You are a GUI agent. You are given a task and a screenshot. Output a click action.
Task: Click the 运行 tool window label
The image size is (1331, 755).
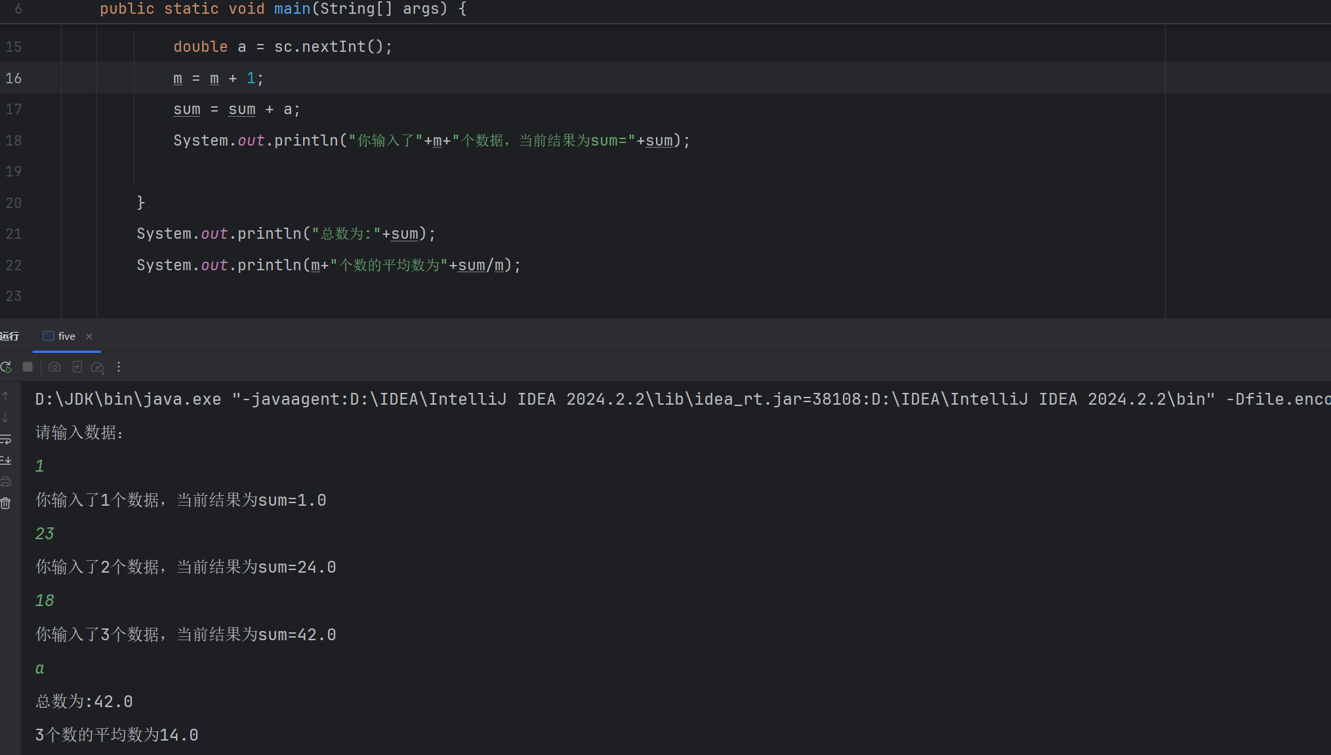(x=10, y=337)
